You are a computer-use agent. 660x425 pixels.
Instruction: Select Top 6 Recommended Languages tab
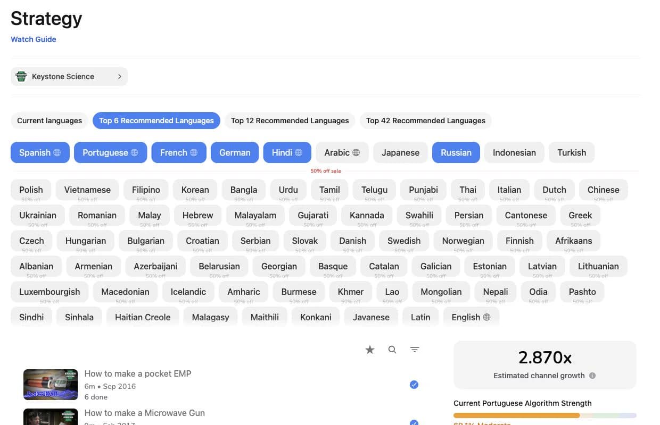156,121
